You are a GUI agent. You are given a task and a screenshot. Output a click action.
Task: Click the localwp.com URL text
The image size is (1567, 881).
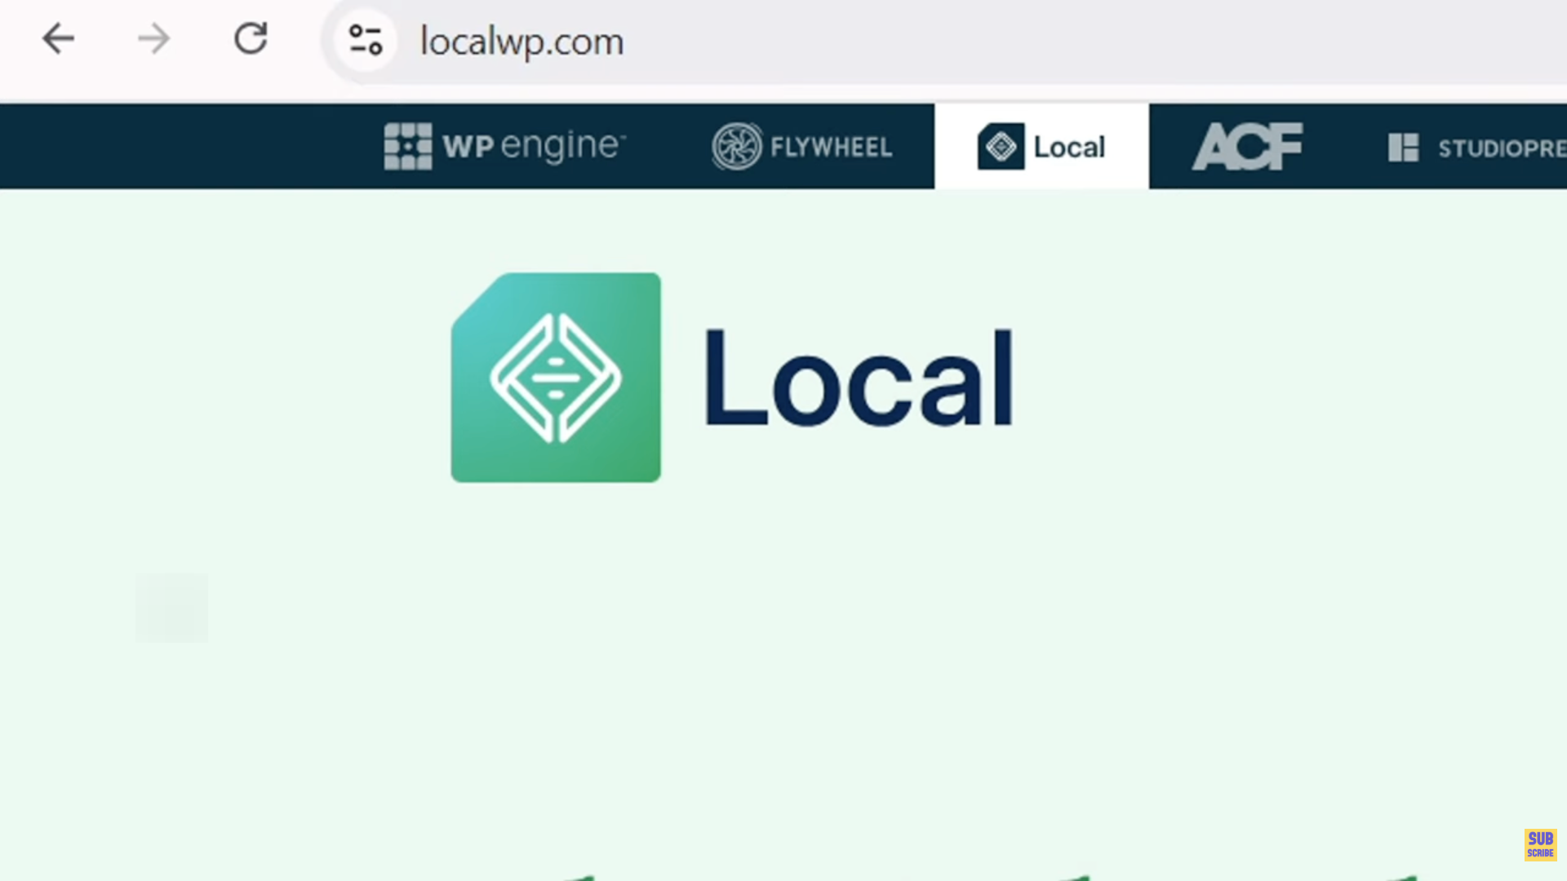tap(522, 42)
